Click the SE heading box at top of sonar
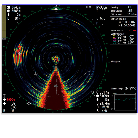 [56, 6]
